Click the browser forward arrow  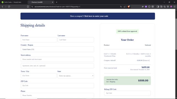(6, 7)
